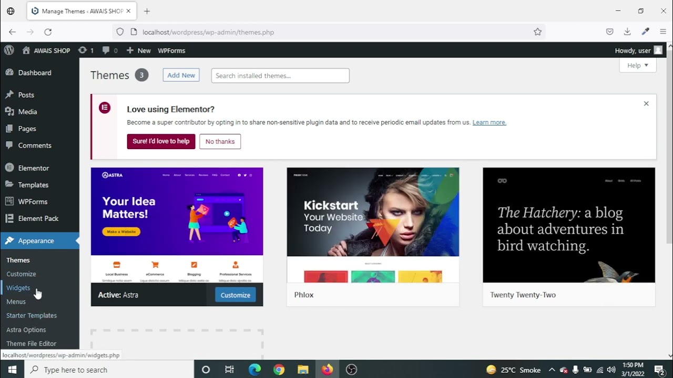
Task: Click the Elementor icon in sidebar
Action: click(9, 168)
